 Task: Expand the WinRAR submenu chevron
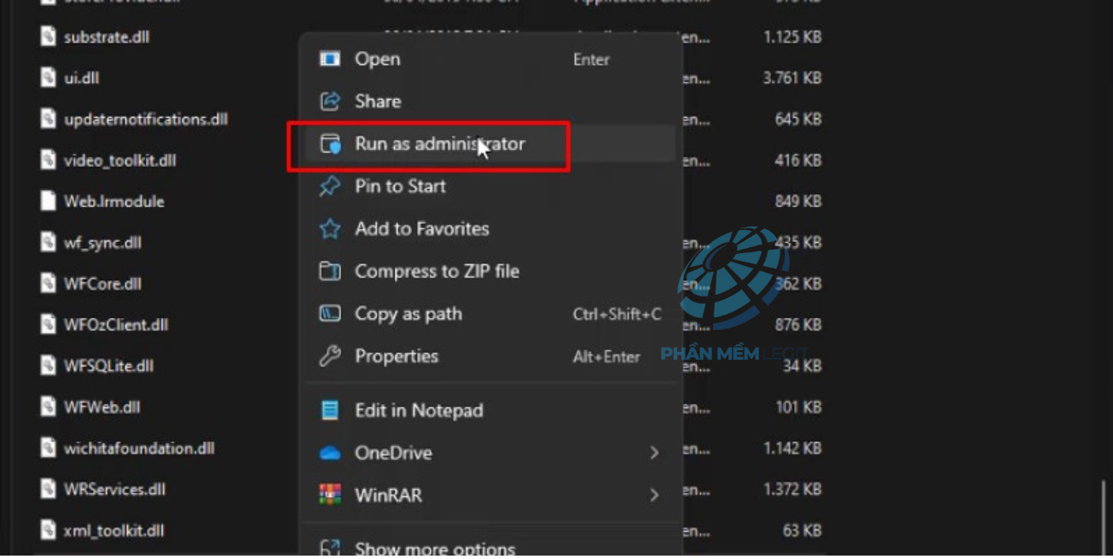tap(654, 495)
